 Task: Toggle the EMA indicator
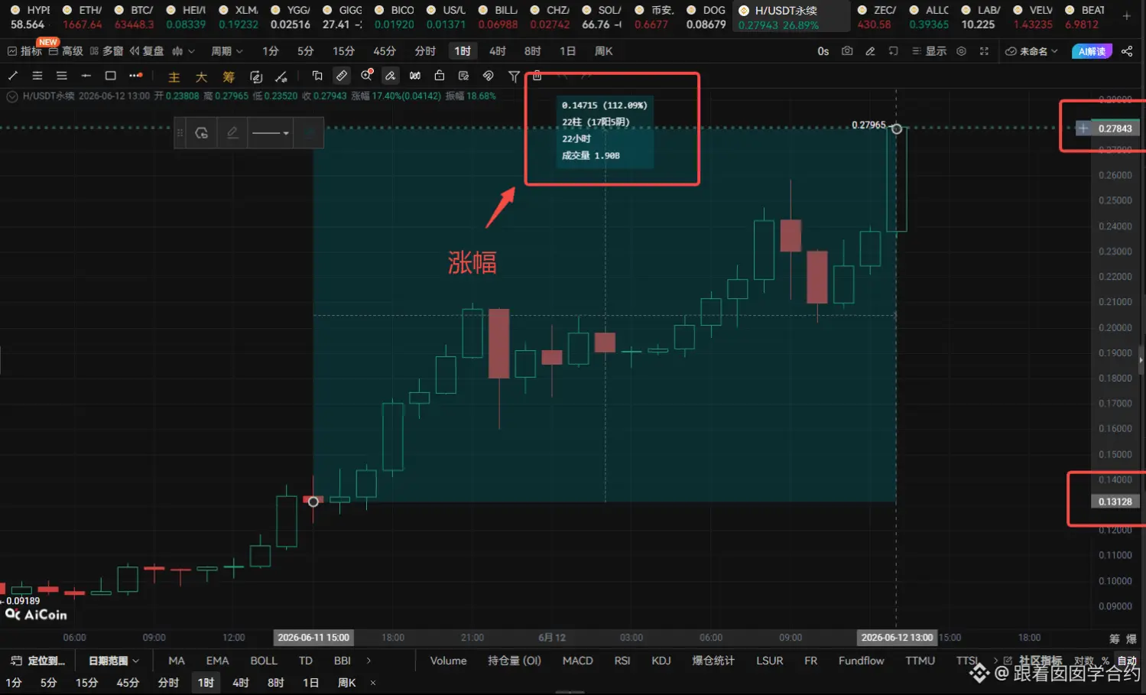pos(218,661)
